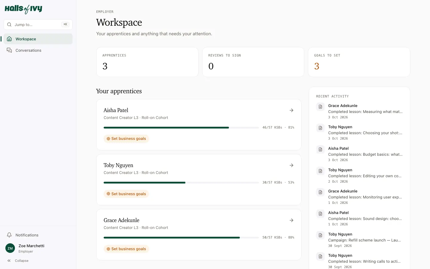Screen dimensions: 430x269
Task: Click the '2 Oct 2026' activity date
Action: point(338,181)
